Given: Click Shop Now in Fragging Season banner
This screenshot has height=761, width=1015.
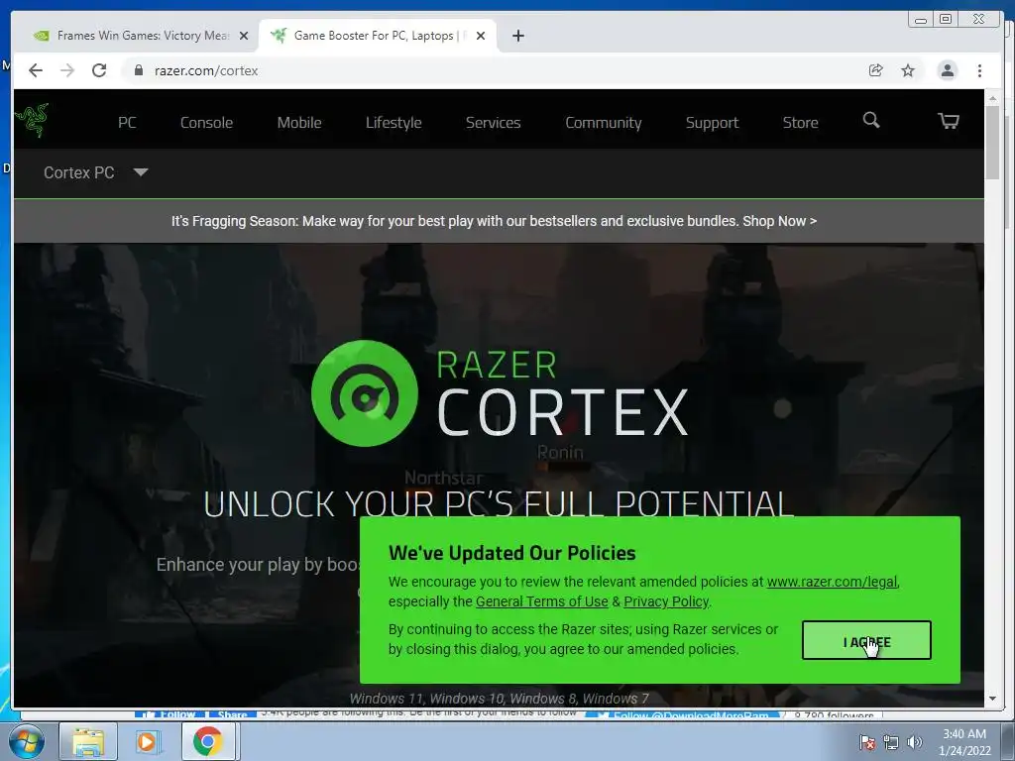Looking at the screenshot, I should pyautogui.click(x=779, y=221).
